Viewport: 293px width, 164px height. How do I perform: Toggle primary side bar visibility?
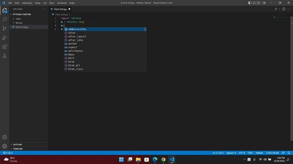click(x=250, y=3)
